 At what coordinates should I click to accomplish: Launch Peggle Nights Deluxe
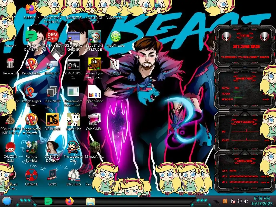coord(31,92)
